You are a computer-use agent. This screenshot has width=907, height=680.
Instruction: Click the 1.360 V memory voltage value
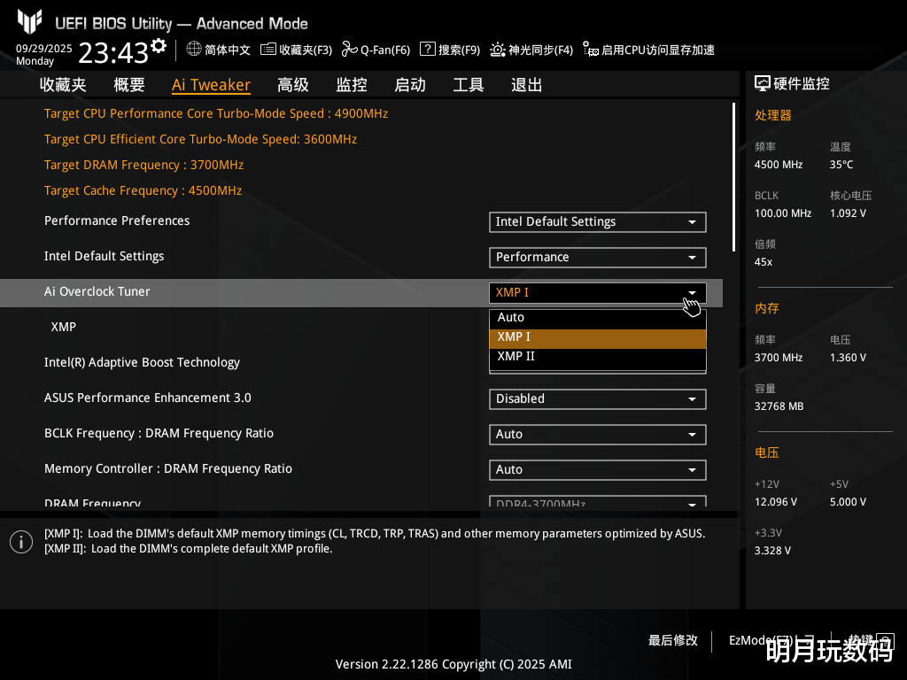848,358
